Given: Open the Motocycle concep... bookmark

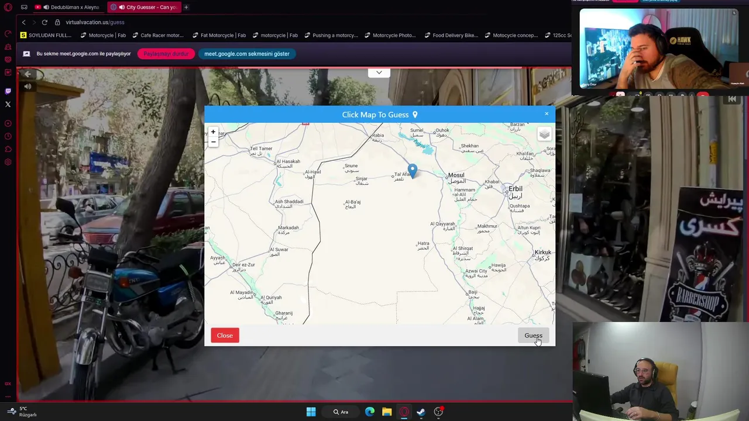Looking at the screenshot, I should (511, 35).
